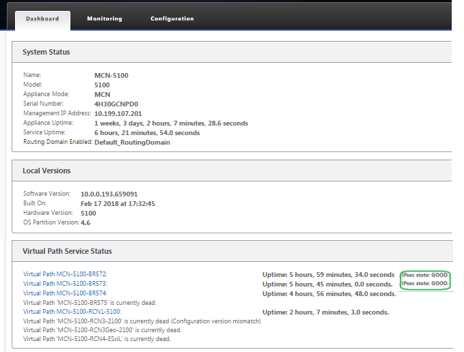Viewport: 464px width, 352px height.
Task: Click the MCN-5100-RCN4-ESxiL dead path message
Action: (x=97, y=339)
